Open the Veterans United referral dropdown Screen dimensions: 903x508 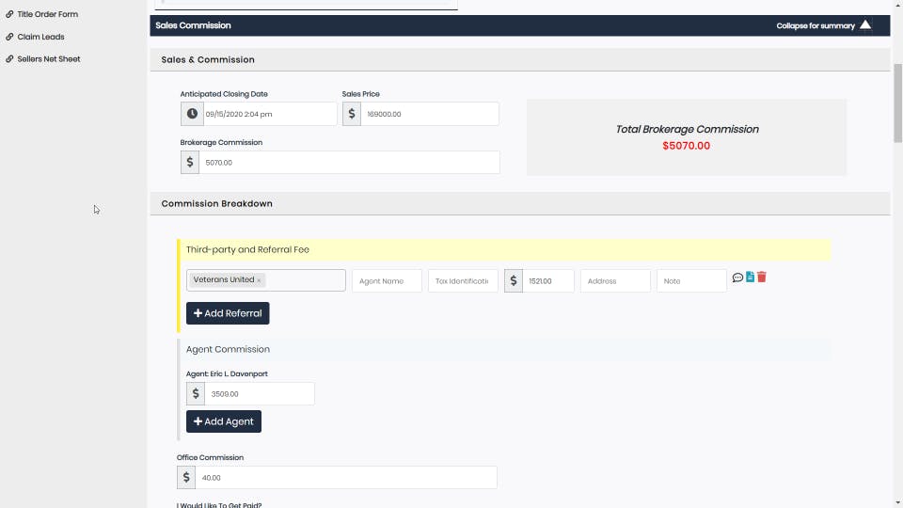tap(265, 280)
